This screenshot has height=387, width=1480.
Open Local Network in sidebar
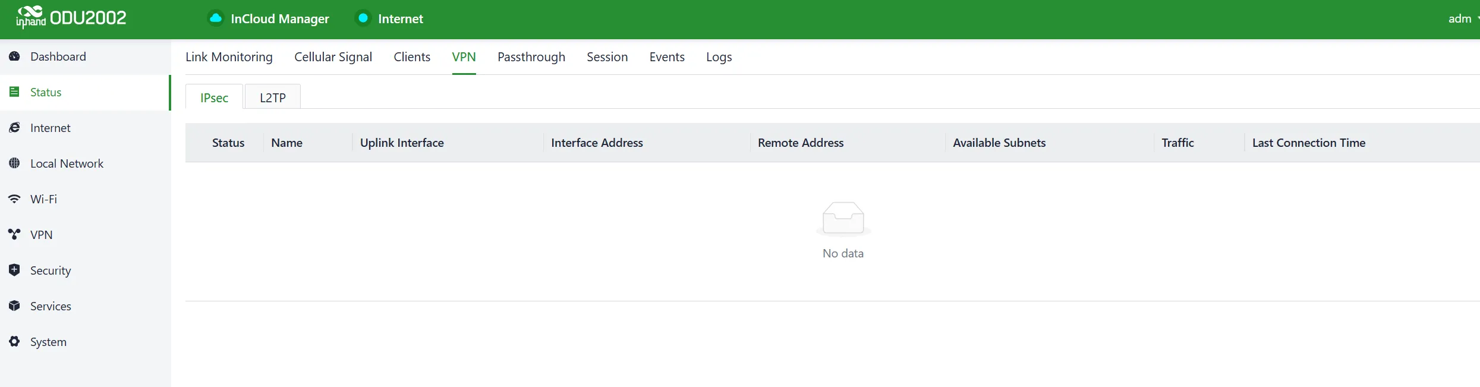coord(86,163)
